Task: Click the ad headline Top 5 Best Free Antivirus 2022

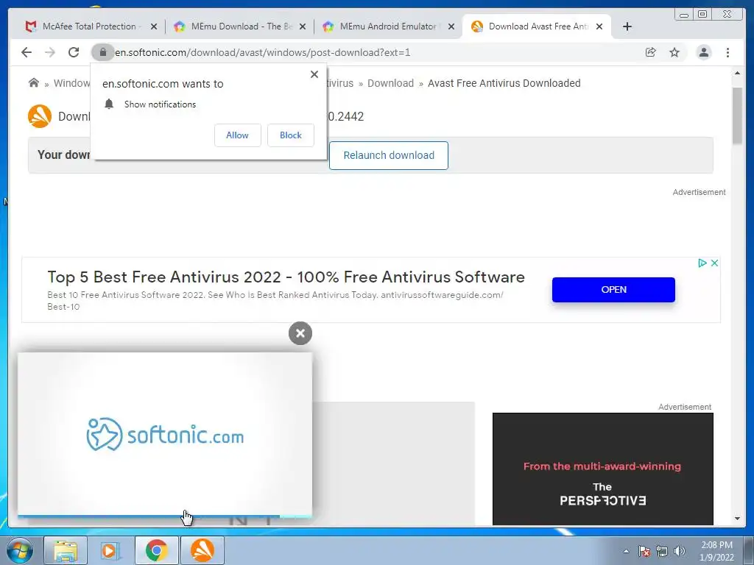Action: pos(286,277)
